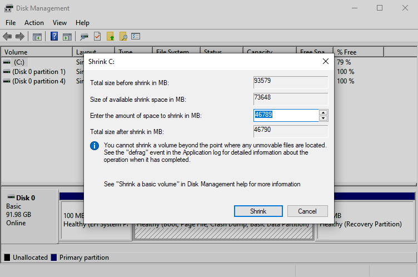Click the red checkmark document icon
Viewport: 418px width, 277px height.
97,37
